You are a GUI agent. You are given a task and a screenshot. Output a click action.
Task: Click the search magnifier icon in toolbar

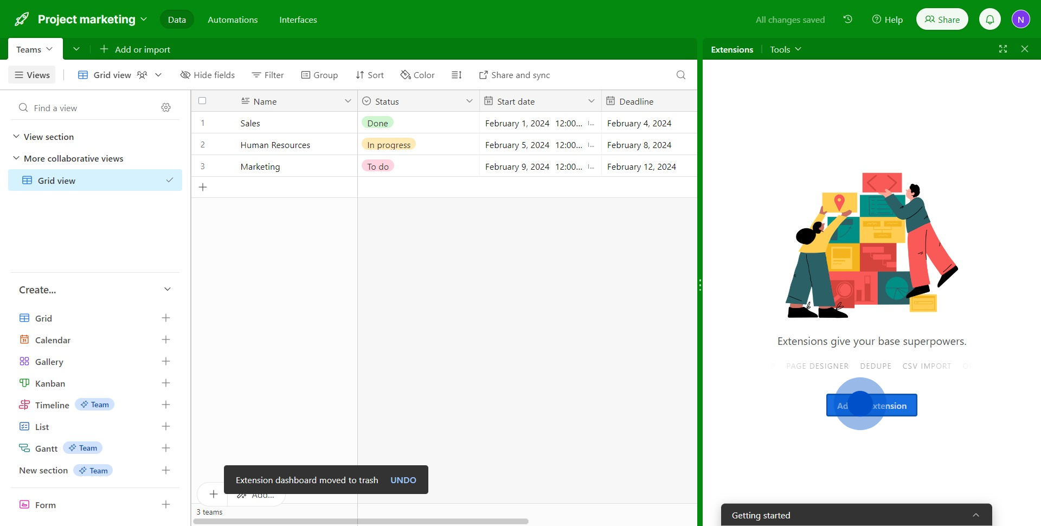pos(681,75)
